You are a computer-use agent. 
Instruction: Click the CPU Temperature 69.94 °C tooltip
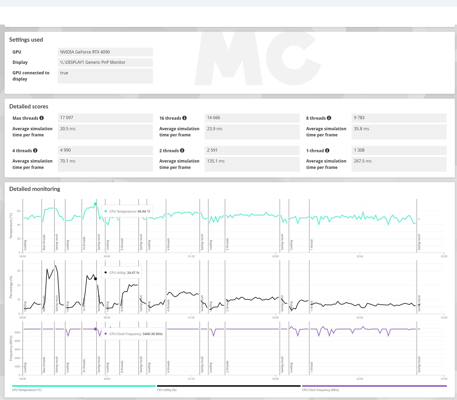coord(127,211)
